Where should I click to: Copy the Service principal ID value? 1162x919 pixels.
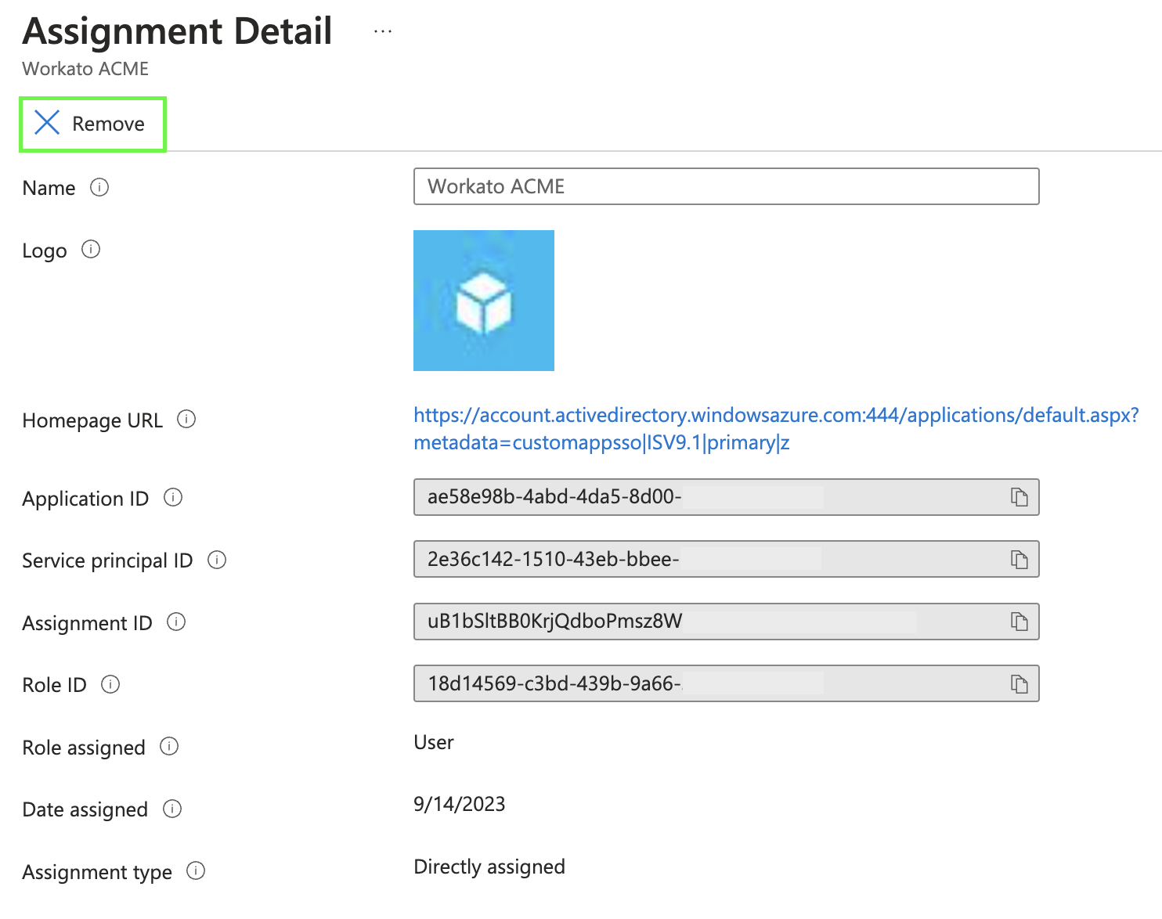pos(1020,559)
